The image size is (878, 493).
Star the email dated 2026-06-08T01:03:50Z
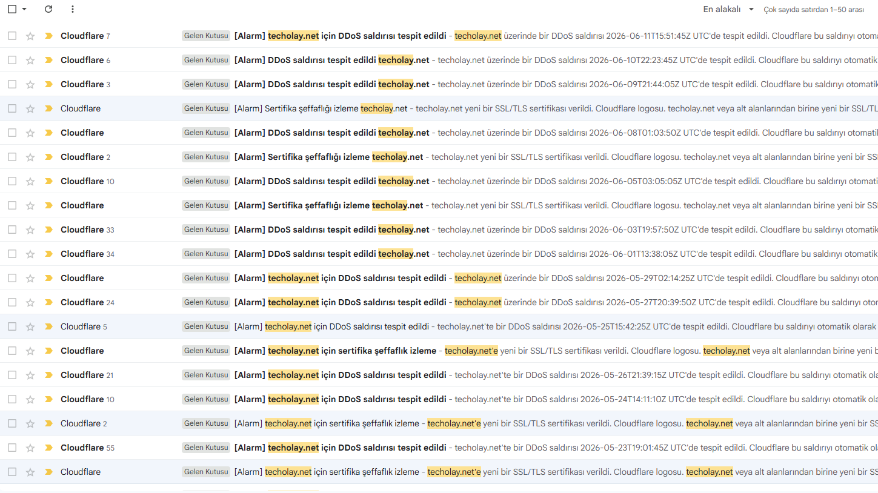tap(30, 133)
